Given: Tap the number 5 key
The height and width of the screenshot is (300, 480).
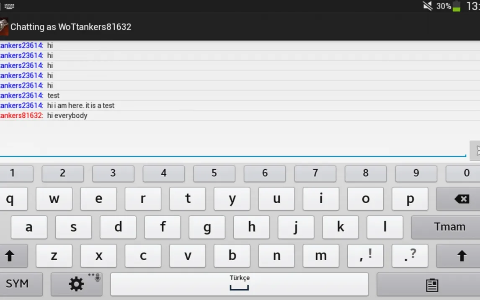Looking at the screenshot, I should click(214, 173).
